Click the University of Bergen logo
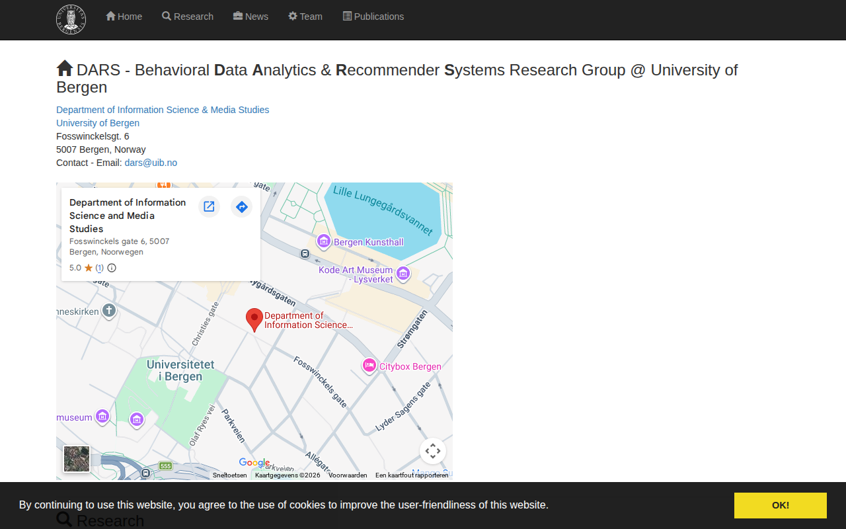The height and width of the screenshot is (529, 846). pyautogui.click(x=71, y=19)
